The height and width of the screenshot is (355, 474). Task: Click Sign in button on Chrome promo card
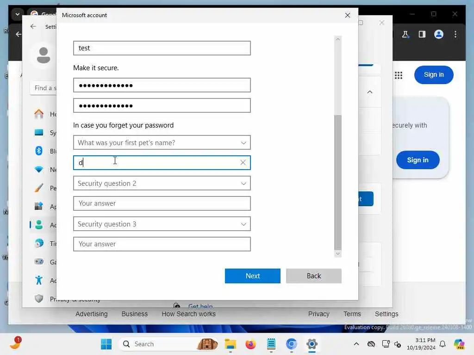(418, 160)
